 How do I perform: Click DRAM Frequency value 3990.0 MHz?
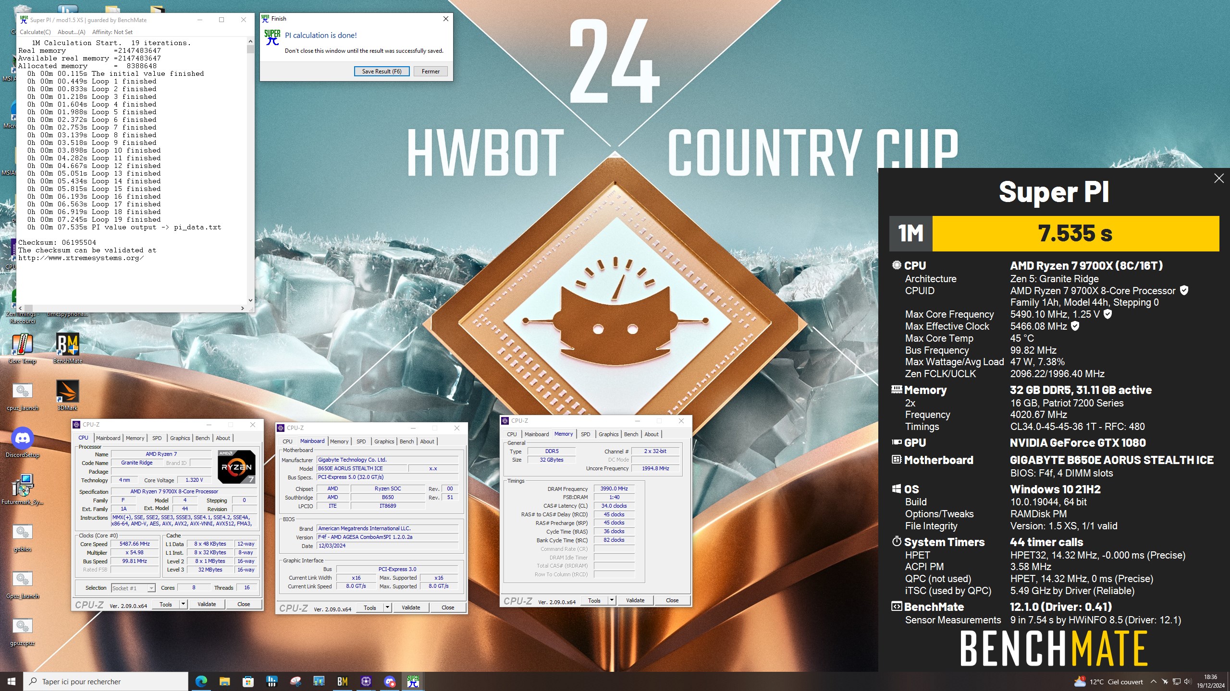point(614,488)
